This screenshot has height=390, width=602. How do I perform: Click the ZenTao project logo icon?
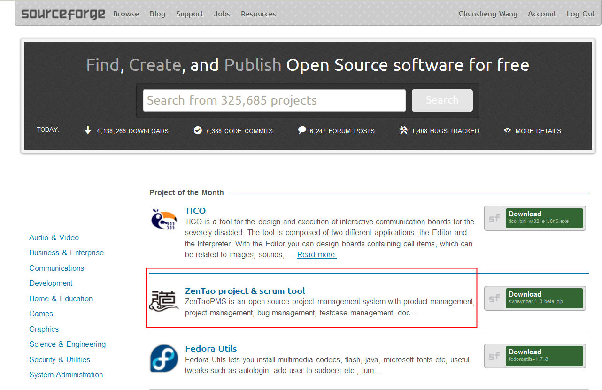[x=164, y=300]
